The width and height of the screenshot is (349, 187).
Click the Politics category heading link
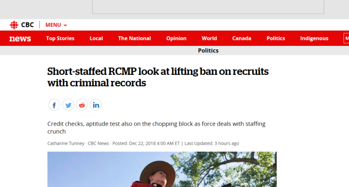click(x=208, y=50)
